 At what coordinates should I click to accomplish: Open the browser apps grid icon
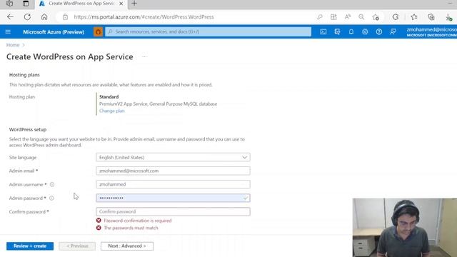[x=333, y=17]
